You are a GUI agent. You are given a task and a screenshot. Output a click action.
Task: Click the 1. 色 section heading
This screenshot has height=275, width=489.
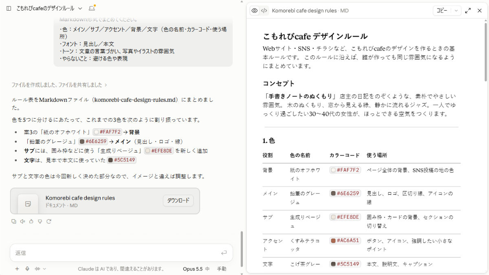pos(269,141)
